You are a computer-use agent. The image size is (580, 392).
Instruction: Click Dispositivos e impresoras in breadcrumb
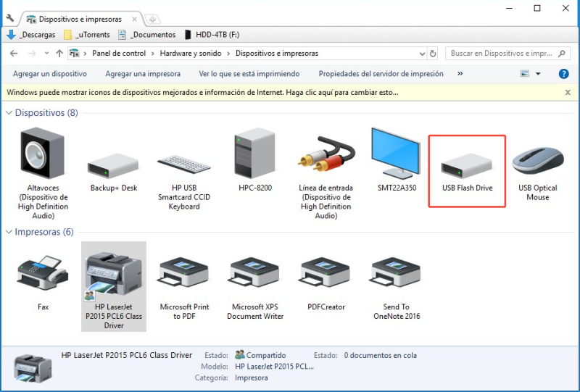[x=277, y=54]
